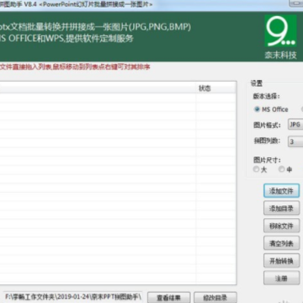Screen dimensions: 303x303
Task: Click the 添加文件 button
Action: click(281, 191)
